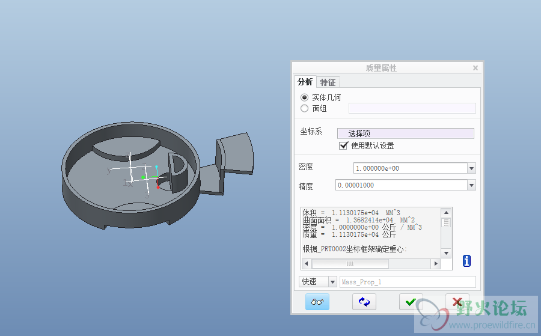Click the Mass_Prop_1 name field
Screen dimensions: 541x336
tap(408, 282)
